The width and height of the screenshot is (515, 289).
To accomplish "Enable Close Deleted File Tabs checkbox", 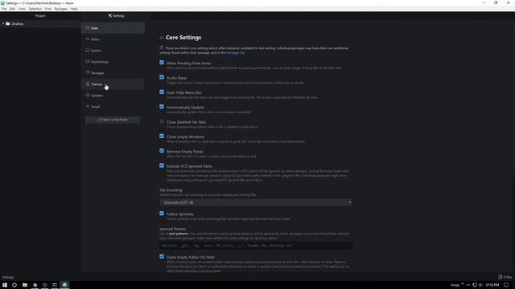I will click(162, 121).
